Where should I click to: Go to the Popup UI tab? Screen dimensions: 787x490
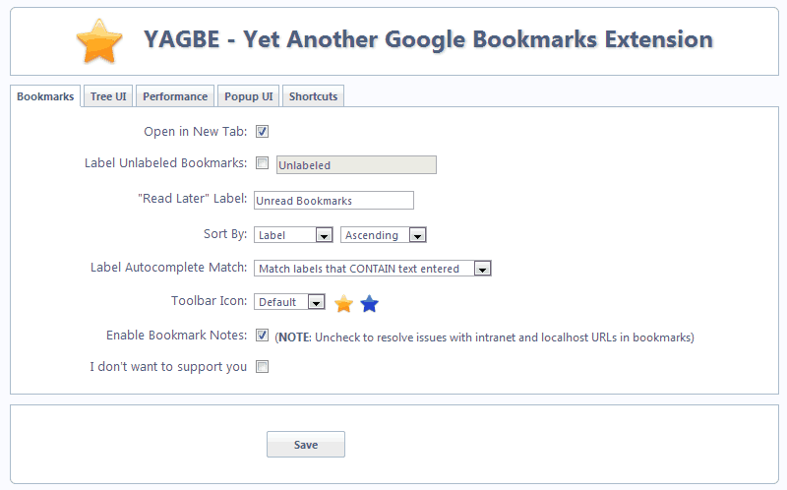tap(249, 96)
